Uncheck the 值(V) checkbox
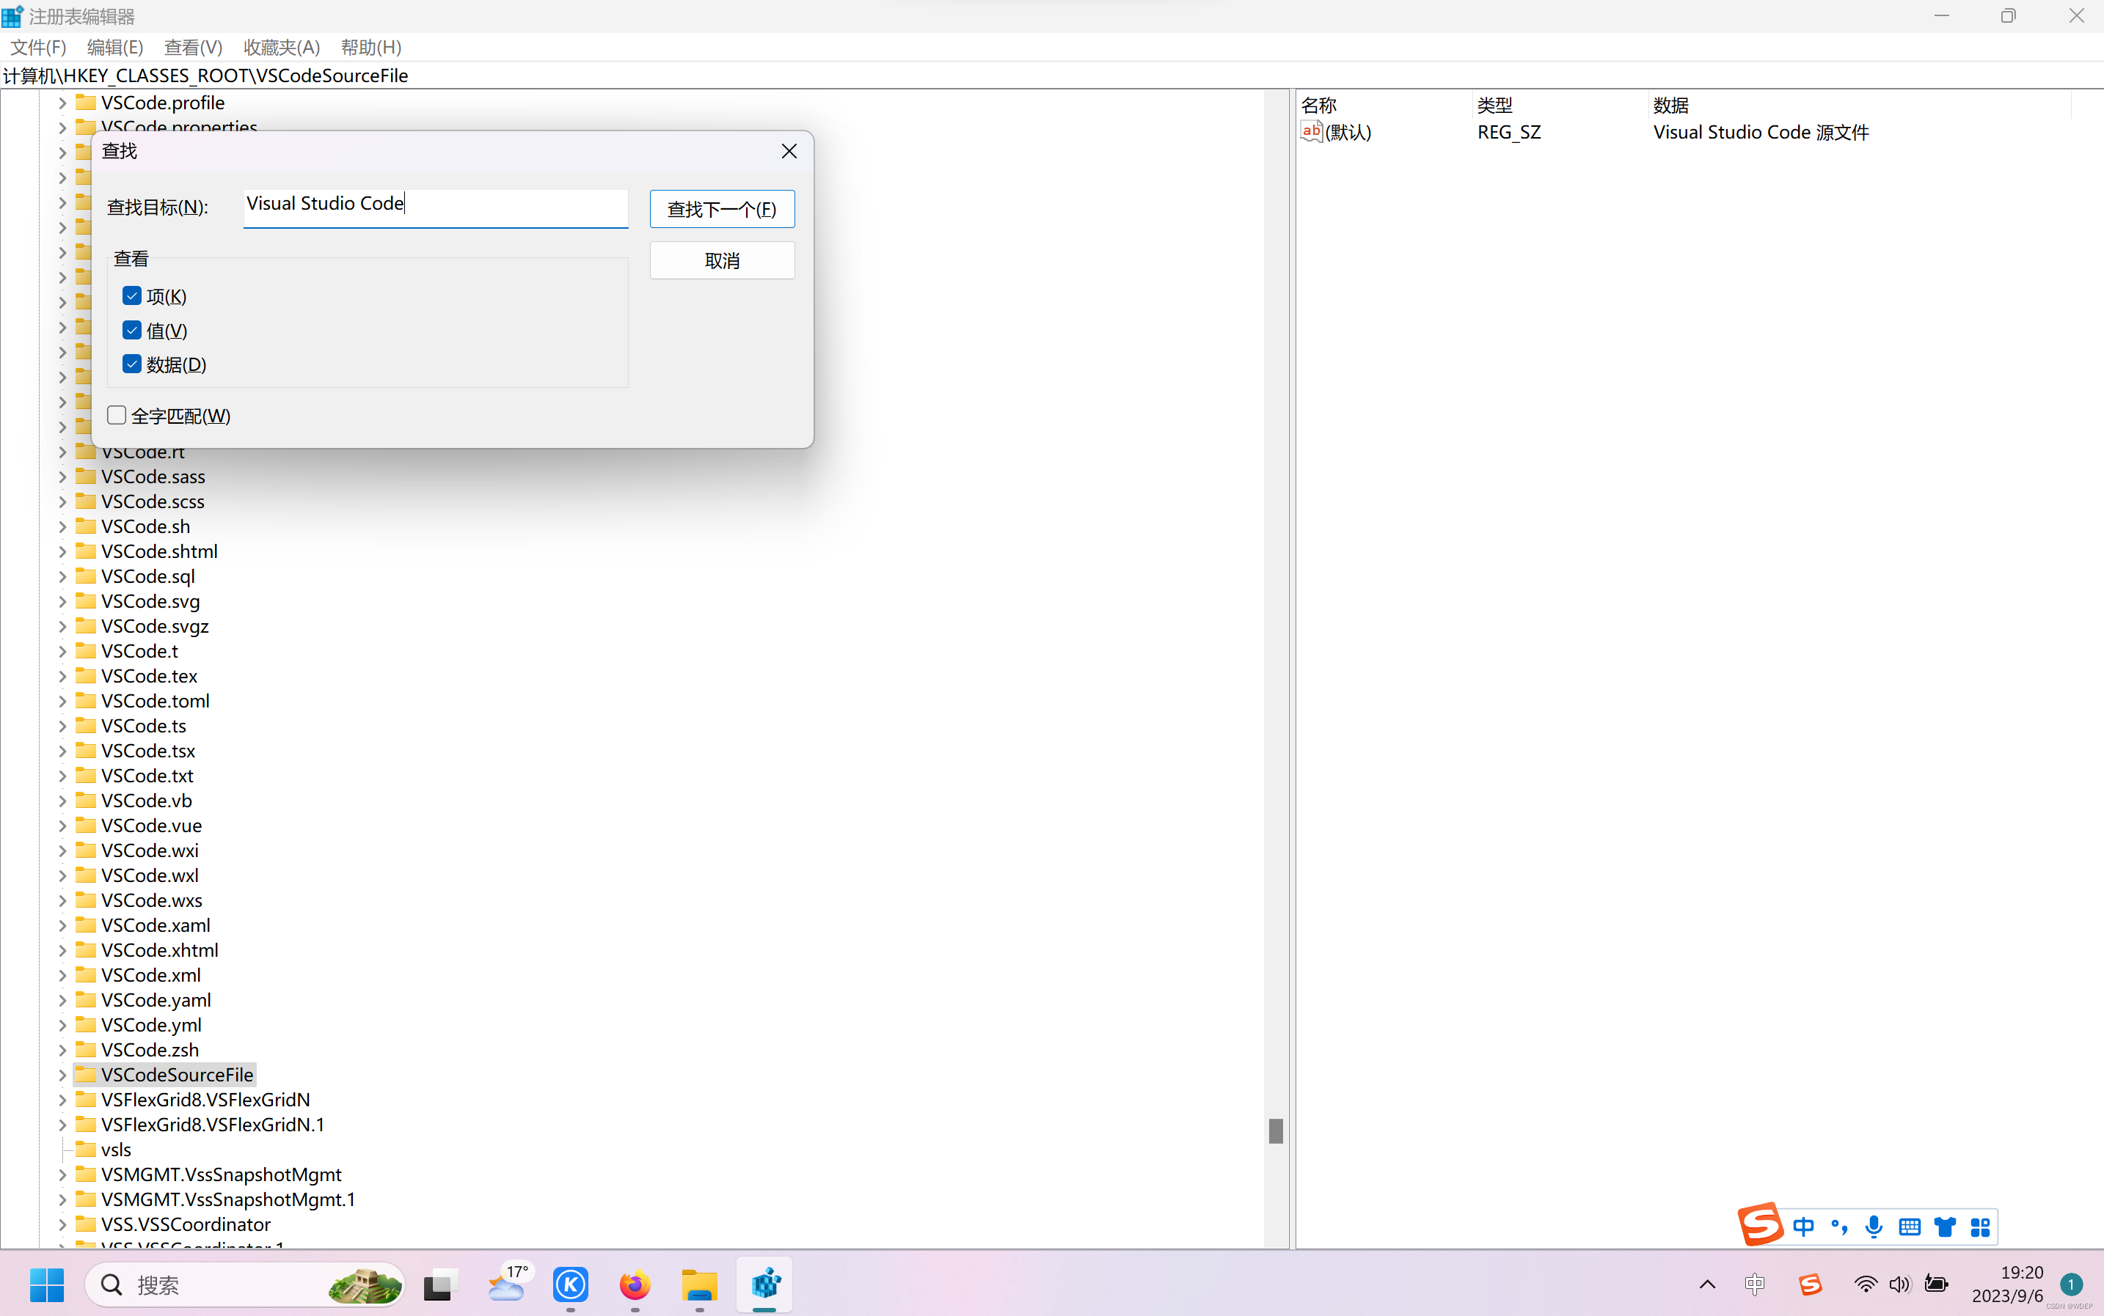 click(x=132, y=331)
